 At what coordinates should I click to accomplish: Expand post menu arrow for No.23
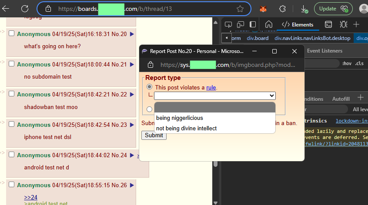(132, 125)
